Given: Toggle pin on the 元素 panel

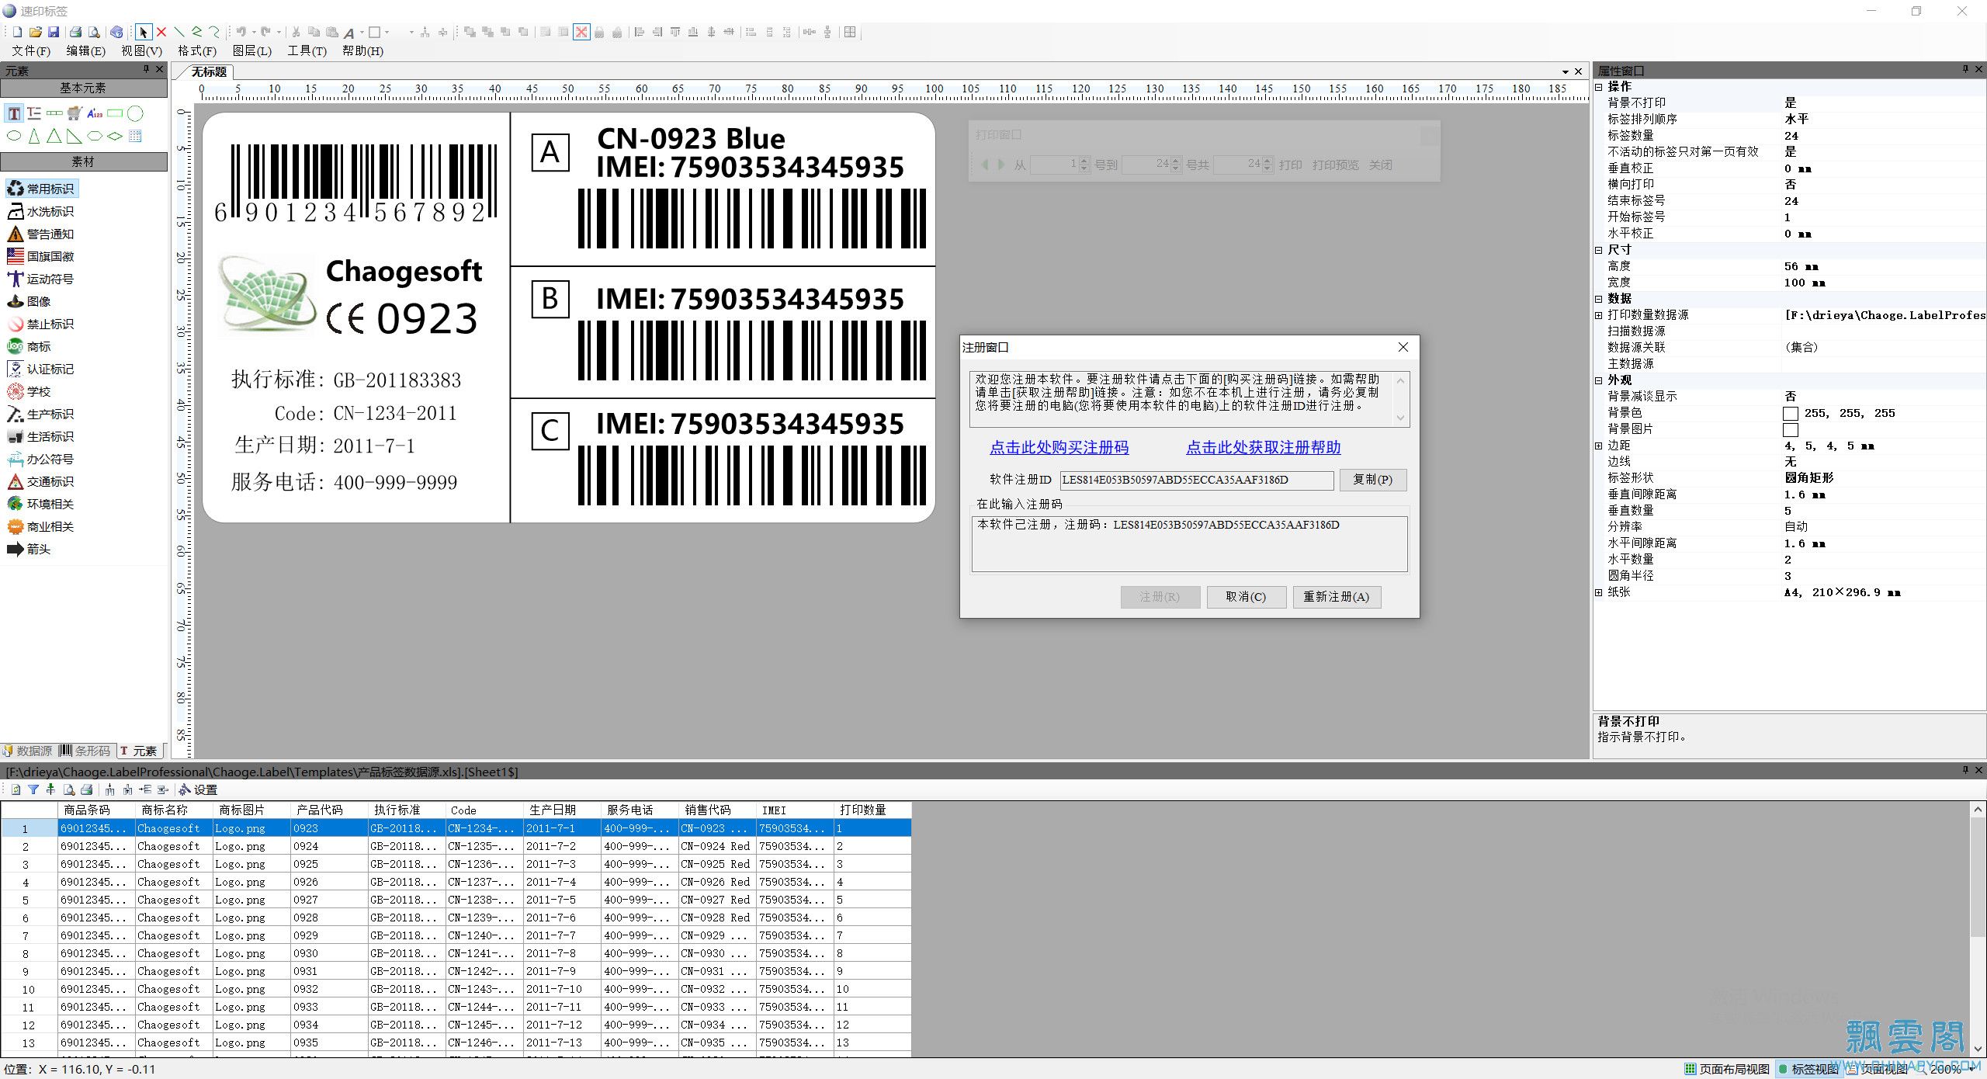Looking at the screenshot, I should point(146,70).
